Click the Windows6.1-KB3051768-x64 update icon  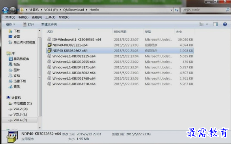point(49,78)
